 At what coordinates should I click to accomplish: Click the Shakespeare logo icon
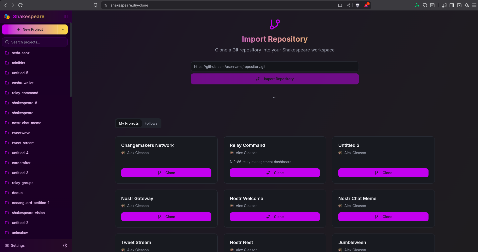pyautogui.click(x=7, y=16)
